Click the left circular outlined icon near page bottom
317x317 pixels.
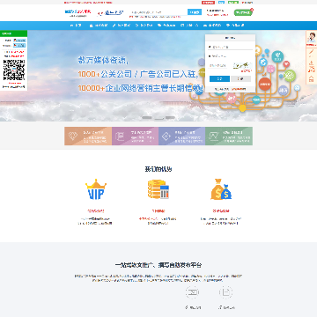click(192, 292)
